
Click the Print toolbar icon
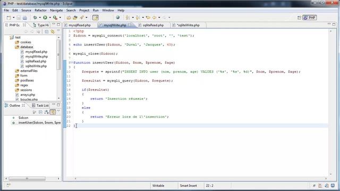tap(25, 18)
